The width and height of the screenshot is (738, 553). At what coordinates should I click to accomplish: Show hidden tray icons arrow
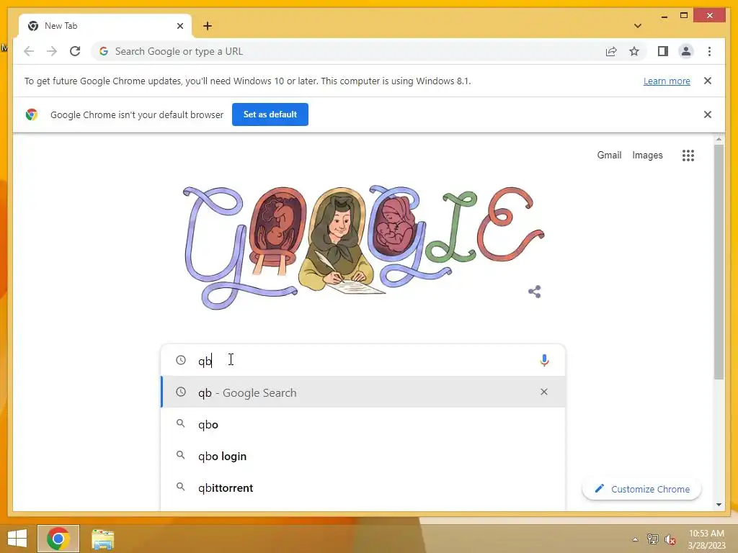tap(635, 539)
